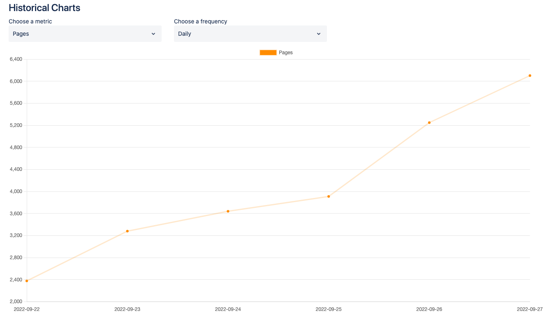The height and width of the screenshot is (320, 556).
Task: Click the chevron arrow in the frequency selector
Action: [319, 34]
